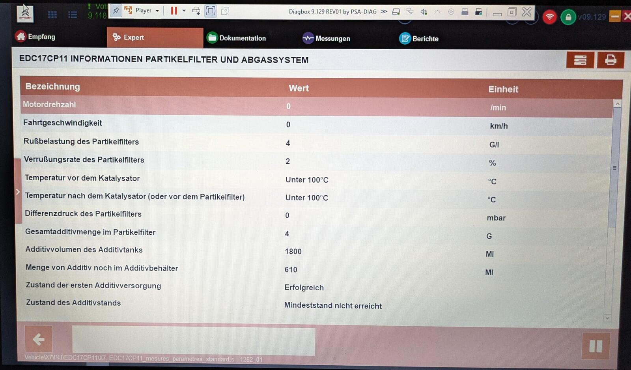Click the green padlock icon
Image resolution: width=631 pixels, height=370 pixels.
568,17
